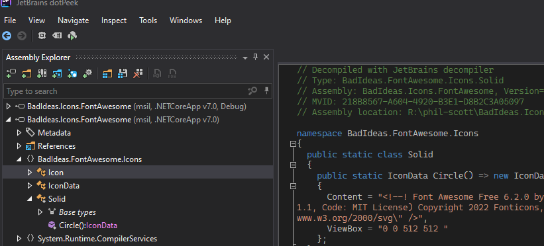Pin the search box pin icon
Viewport: 544px width, 246px height.
266,91
